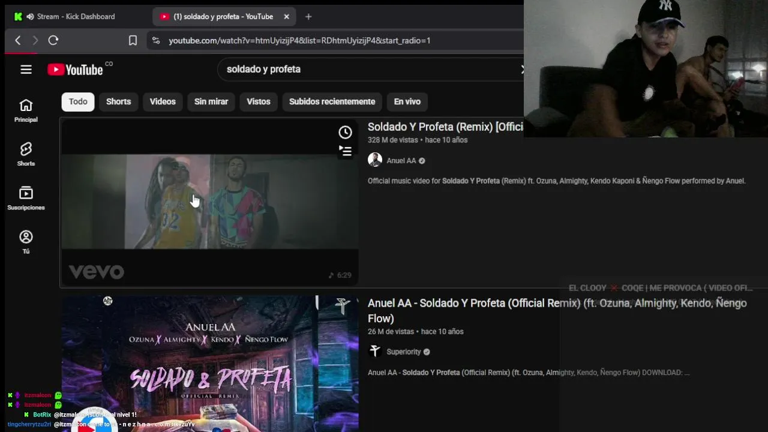Click description containing DOWNLOAD
Viewport: 768px width, 432px height.
pos(529,373)
